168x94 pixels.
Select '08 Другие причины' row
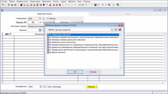pos(83,52)
